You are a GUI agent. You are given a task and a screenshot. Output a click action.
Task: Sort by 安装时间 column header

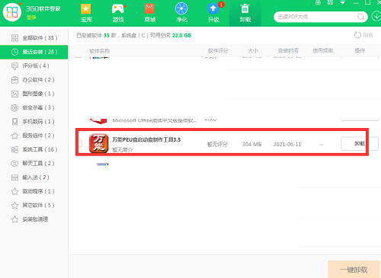288,51
